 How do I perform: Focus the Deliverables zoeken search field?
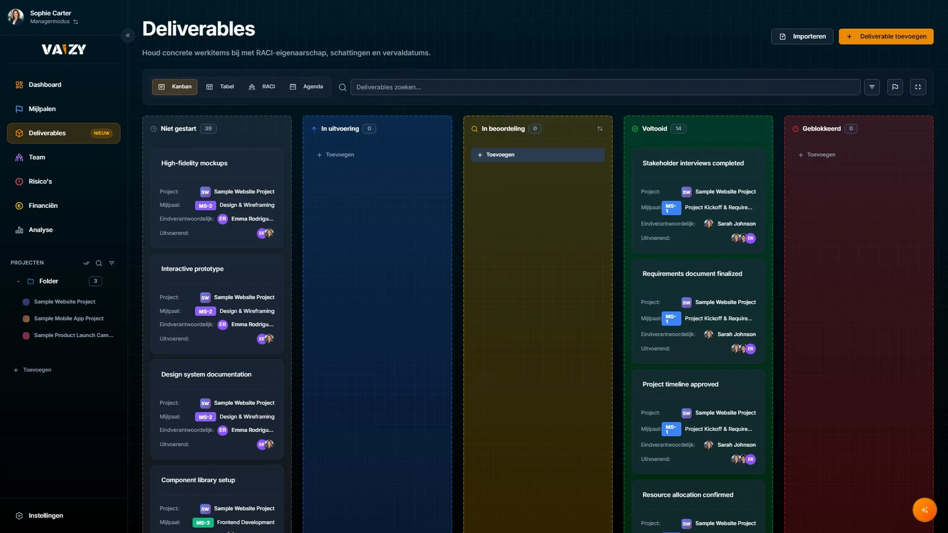point(605,87)
